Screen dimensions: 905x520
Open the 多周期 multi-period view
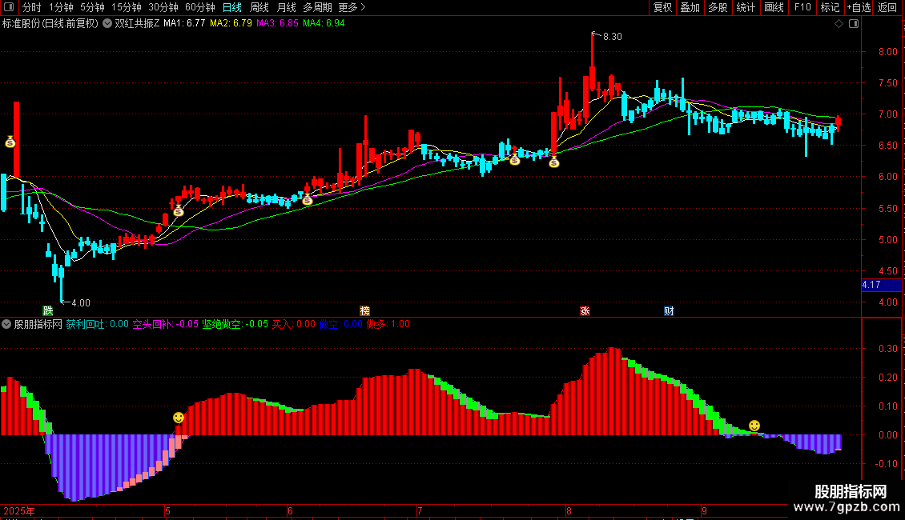(317, 7)
